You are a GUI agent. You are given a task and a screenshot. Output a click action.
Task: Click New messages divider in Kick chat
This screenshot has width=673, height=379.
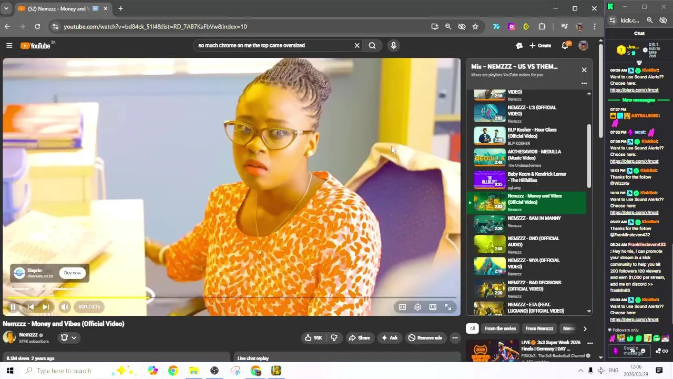(638, 100)
